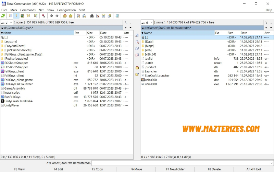Click the copy names to clipboard icon
The width and height of the screenshot is (274, 172).
pyautogui.click(x=109, y=16)
